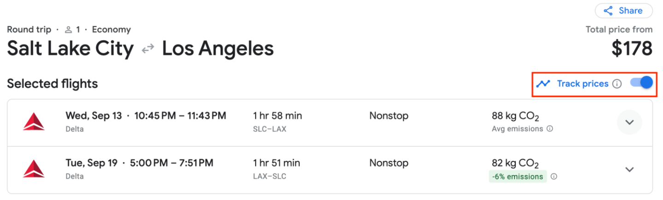Click the Delta logo on the Sep 13 flight
The image size is (663, 200).
tap(34, 122)
